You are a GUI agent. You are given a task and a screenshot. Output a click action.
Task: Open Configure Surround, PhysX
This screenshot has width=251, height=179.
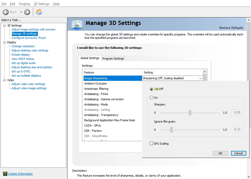29,38
